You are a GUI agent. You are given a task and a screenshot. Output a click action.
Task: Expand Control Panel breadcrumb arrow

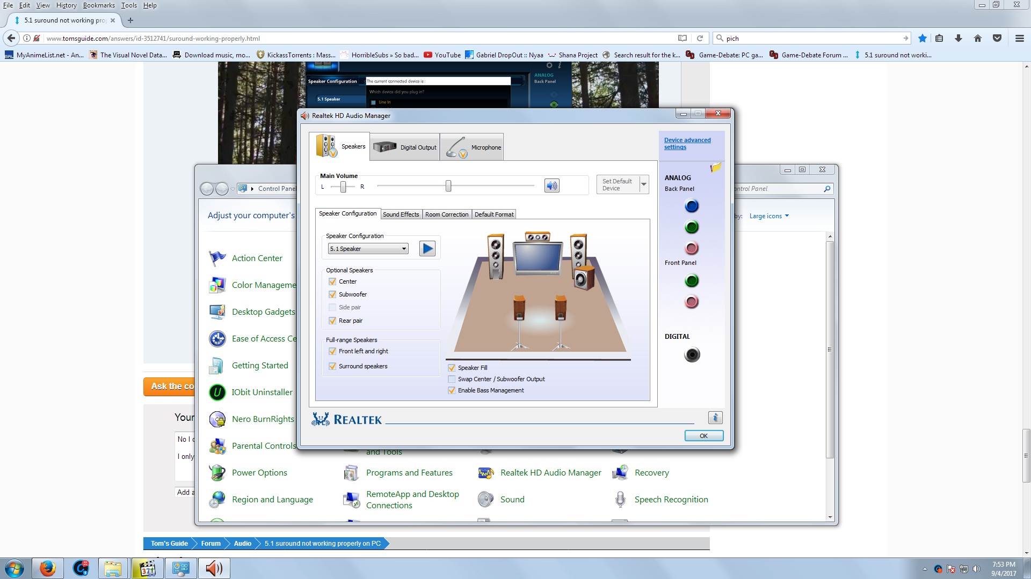click(252, 189)
